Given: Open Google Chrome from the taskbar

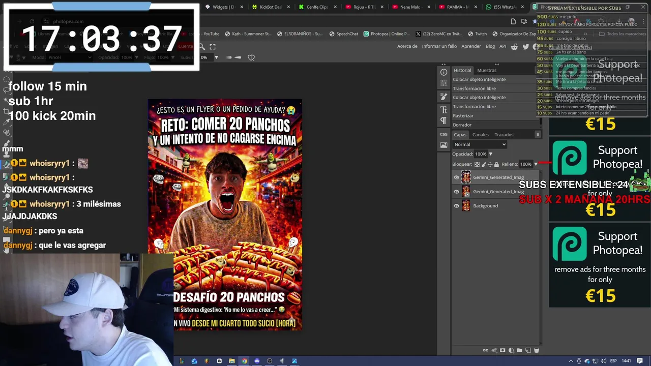Looking at the screenshot, I should pyautogui.click(x=245, y=361).
